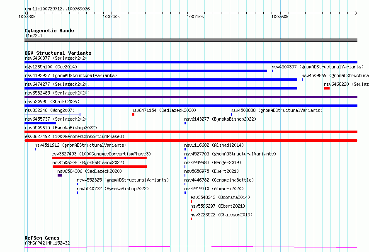Click the nsv832246 (Wong2007) label

pos(50,110)
